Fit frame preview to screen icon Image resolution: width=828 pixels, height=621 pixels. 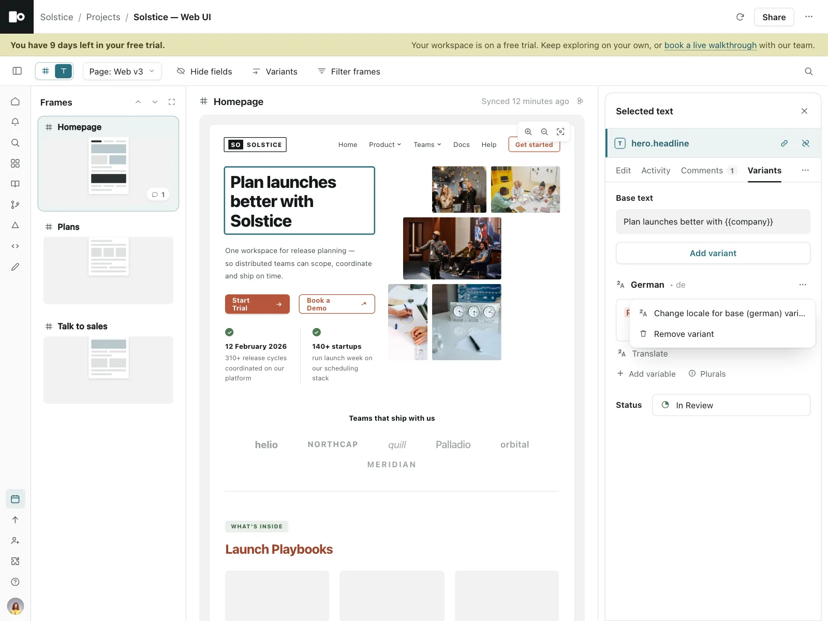(x=560, y=132)
